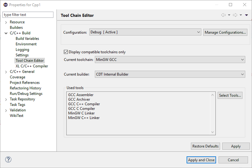This screenshot has height=168, width=252.
Task: Select GCC C++ Compiler in Used tools
Action: 84,104
